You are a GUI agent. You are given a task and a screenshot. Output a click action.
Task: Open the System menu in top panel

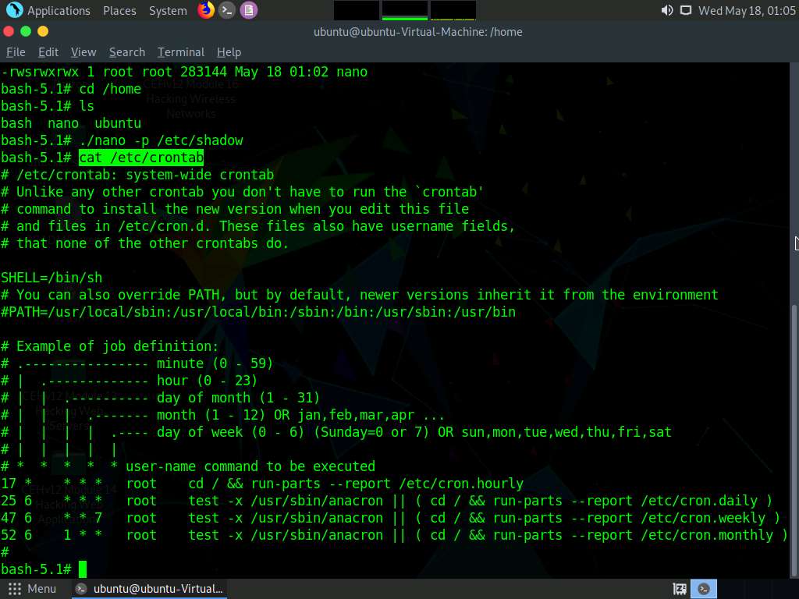[x=168, y=11]
